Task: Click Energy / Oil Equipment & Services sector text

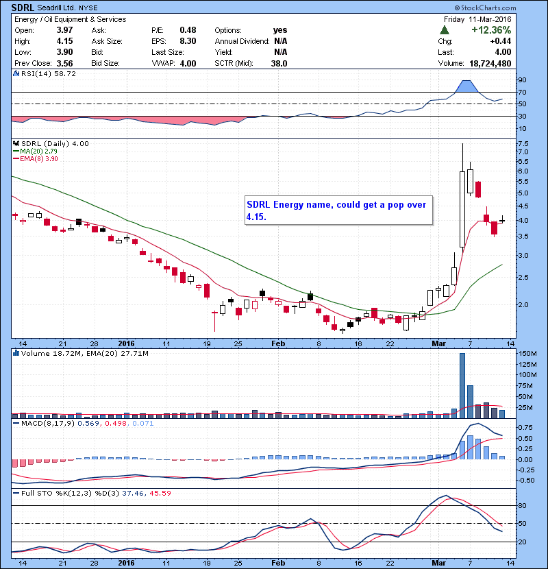Action: 71,20
